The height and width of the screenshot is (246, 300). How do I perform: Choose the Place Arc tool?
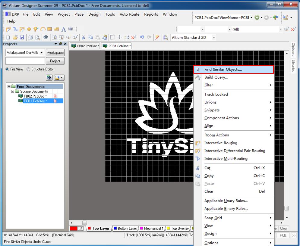43,29
